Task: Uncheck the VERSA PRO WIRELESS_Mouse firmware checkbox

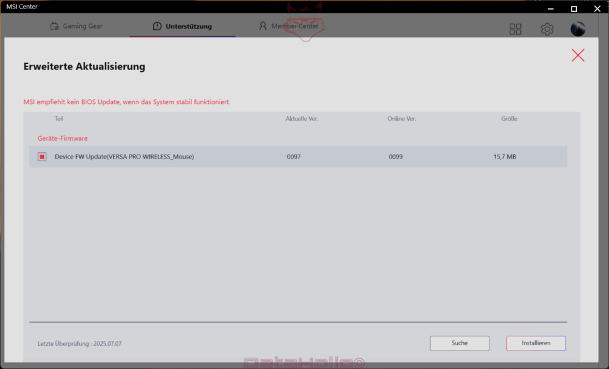Action: coord(42,156)
